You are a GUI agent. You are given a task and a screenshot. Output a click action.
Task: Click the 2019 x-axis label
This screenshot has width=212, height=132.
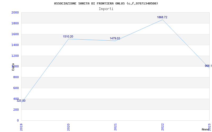21,127
